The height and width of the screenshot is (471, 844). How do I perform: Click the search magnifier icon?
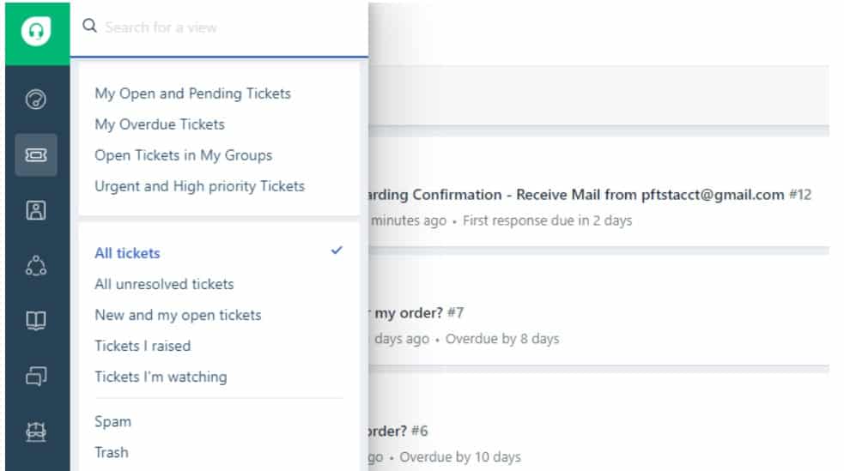89,27
